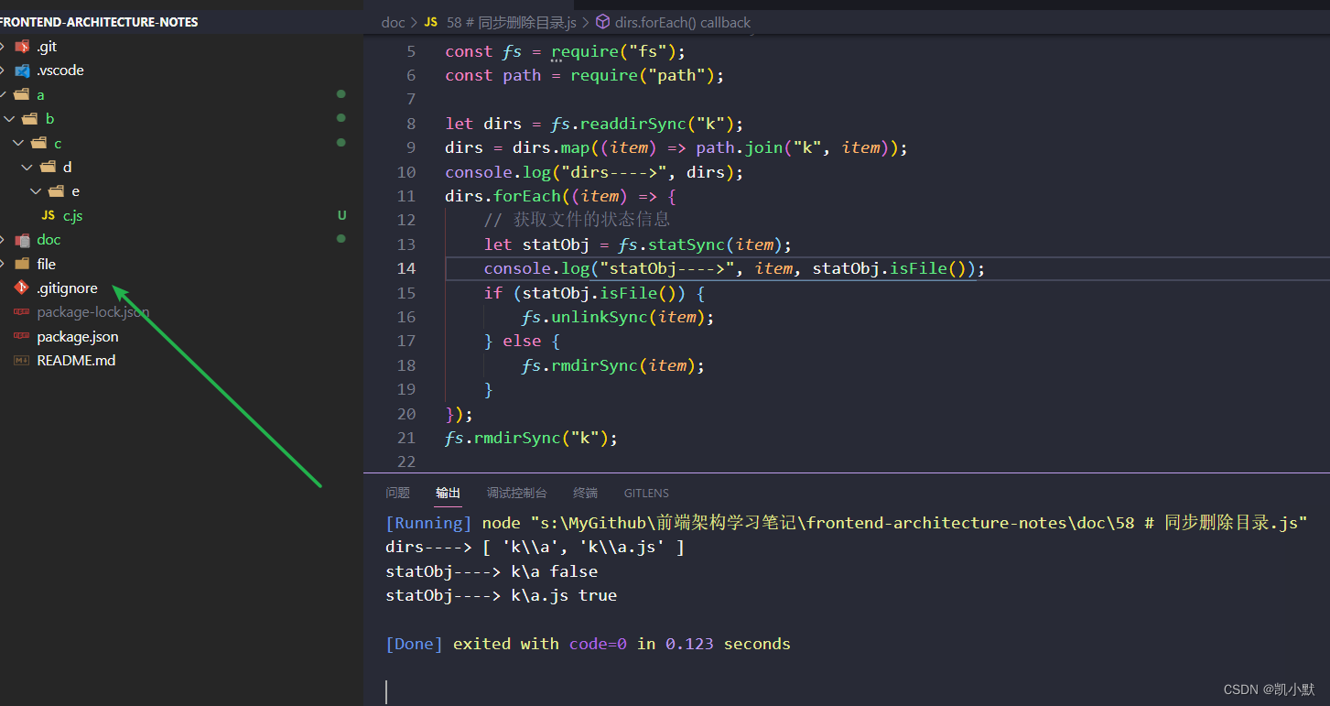Click folder a's open folder icon
Image resolution: width=1330 pixels, height=706 pixels.
(22, 94)
